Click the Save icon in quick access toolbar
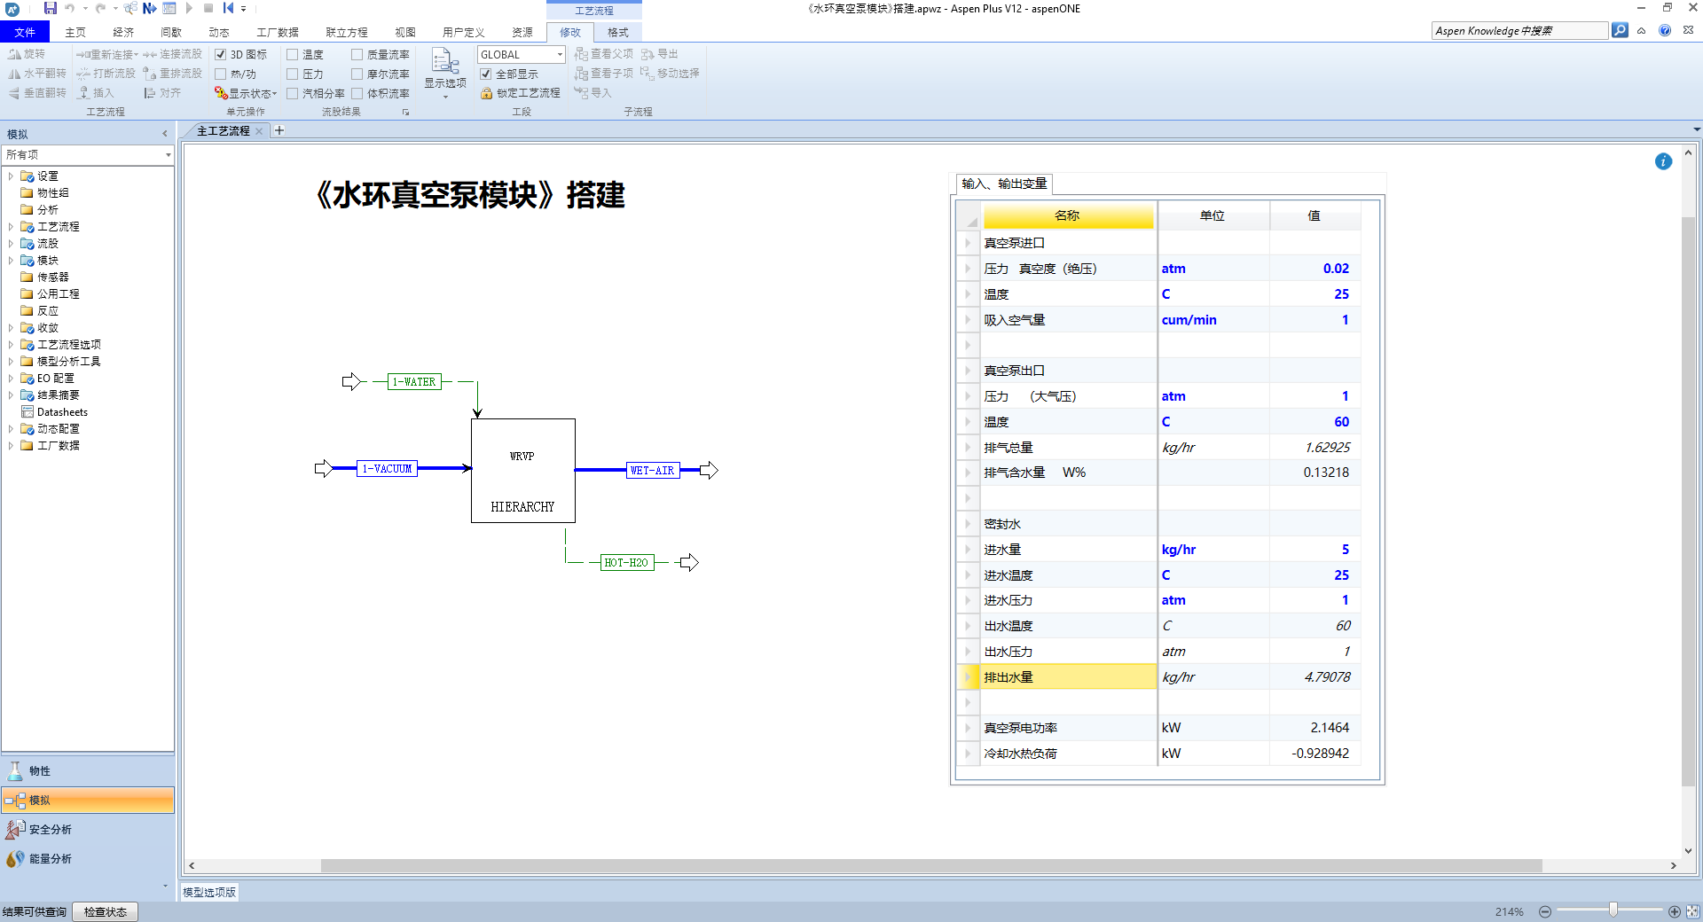1703x922 pixels. (x=51, y=8)
